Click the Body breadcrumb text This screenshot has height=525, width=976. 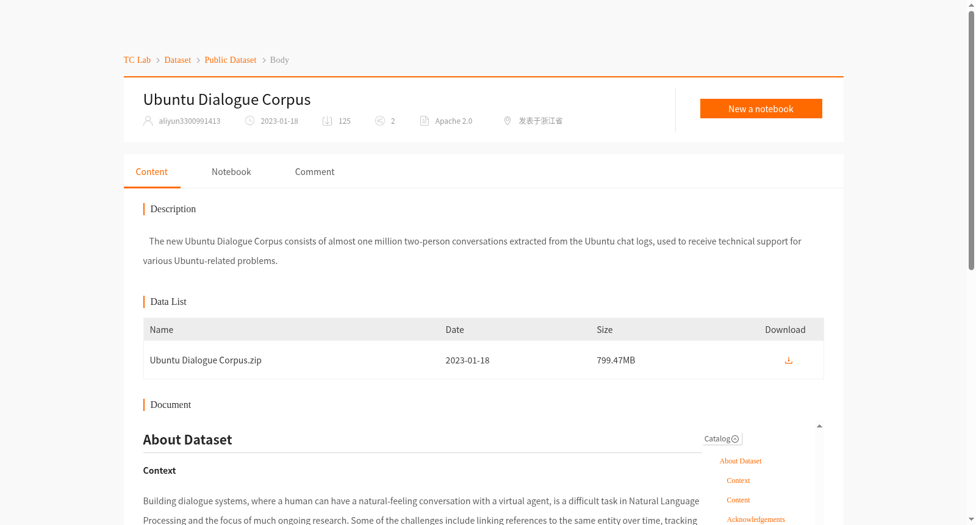pyautogui.click(x=279, y=60)
